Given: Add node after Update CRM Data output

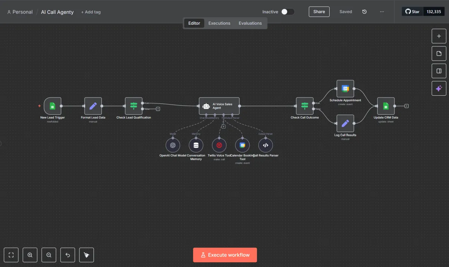Looking at the screenshot, I should [x=407, y=106].
